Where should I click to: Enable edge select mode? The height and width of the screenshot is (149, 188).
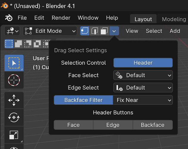[x=94, y=31]
